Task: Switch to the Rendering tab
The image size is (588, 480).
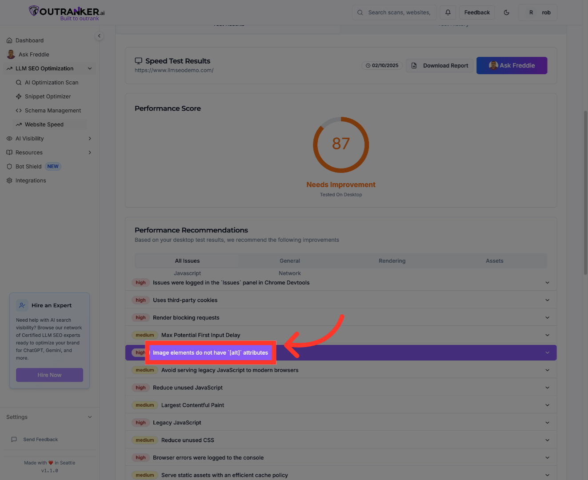Action: click(x=392, y=261)
